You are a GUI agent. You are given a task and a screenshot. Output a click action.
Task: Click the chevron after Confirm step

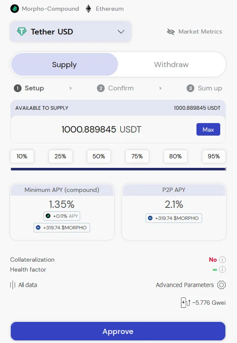point(160,88)
